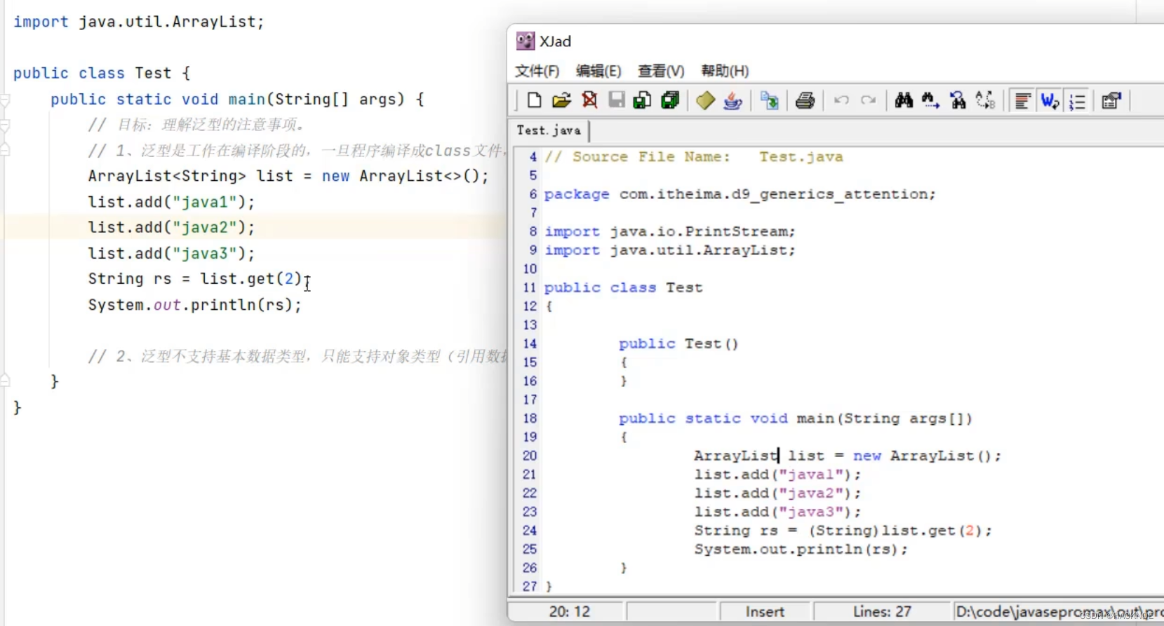
Task: Click the copy documents icon with green arrow
Action: click(x=769, y=100)
